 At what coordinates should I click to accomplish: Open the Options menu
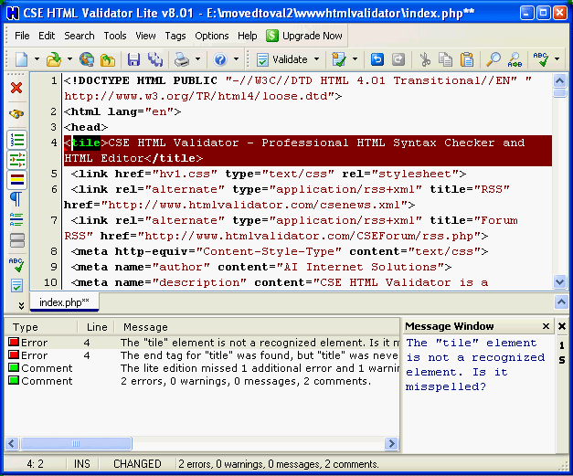(212, 36)
